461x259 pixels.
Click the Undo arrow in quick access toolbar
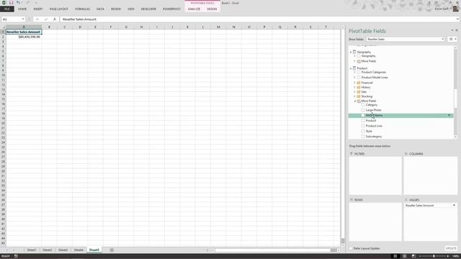point(18,3)
